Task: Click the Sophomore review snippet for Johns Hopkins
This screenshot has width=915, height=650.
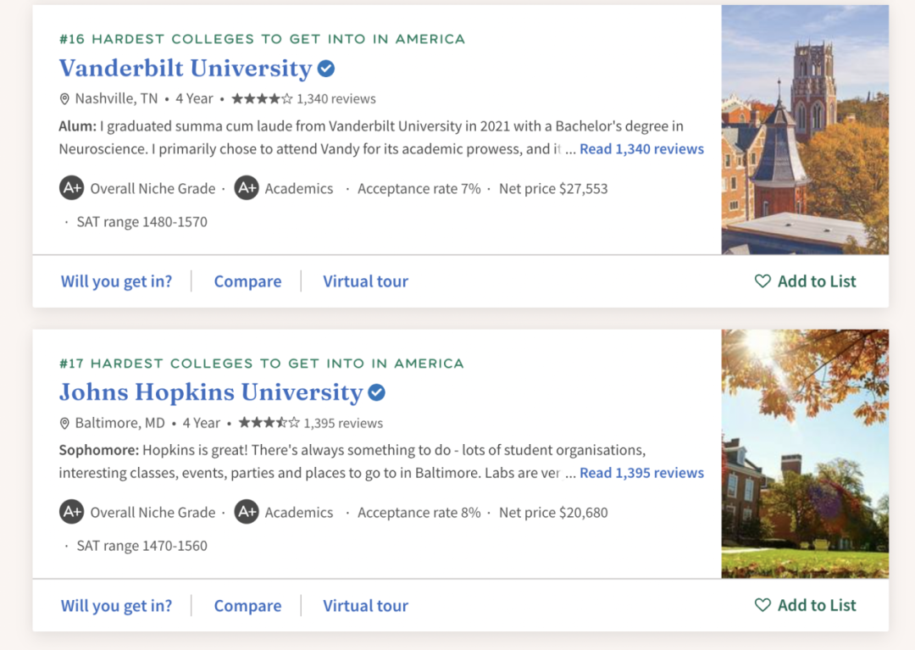Action: point(352,462)
